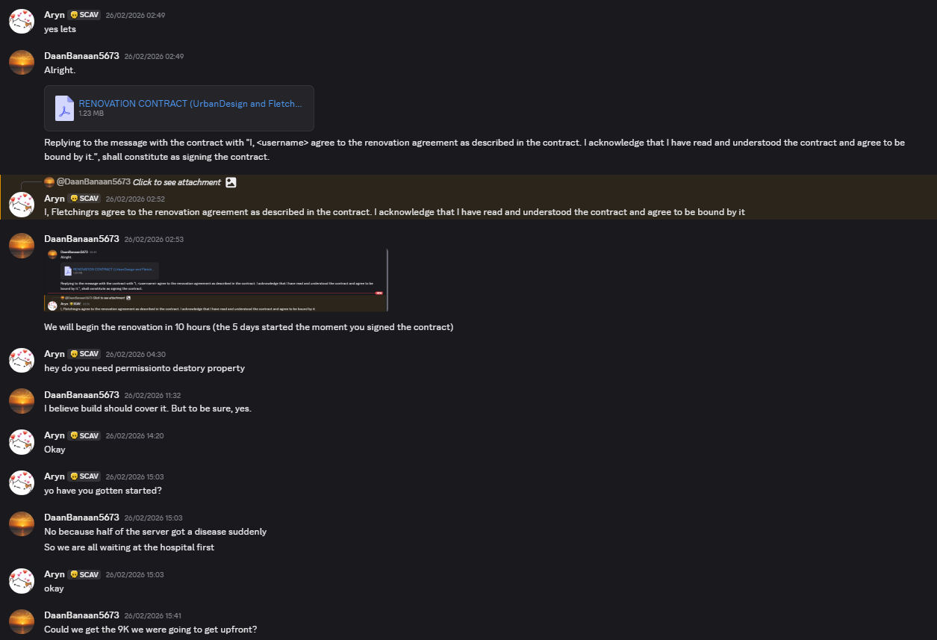Click DaanBanaan5673's avatar beside "No because half of the server"
Viewport: 937px width, 640px height.
[22, 524]
